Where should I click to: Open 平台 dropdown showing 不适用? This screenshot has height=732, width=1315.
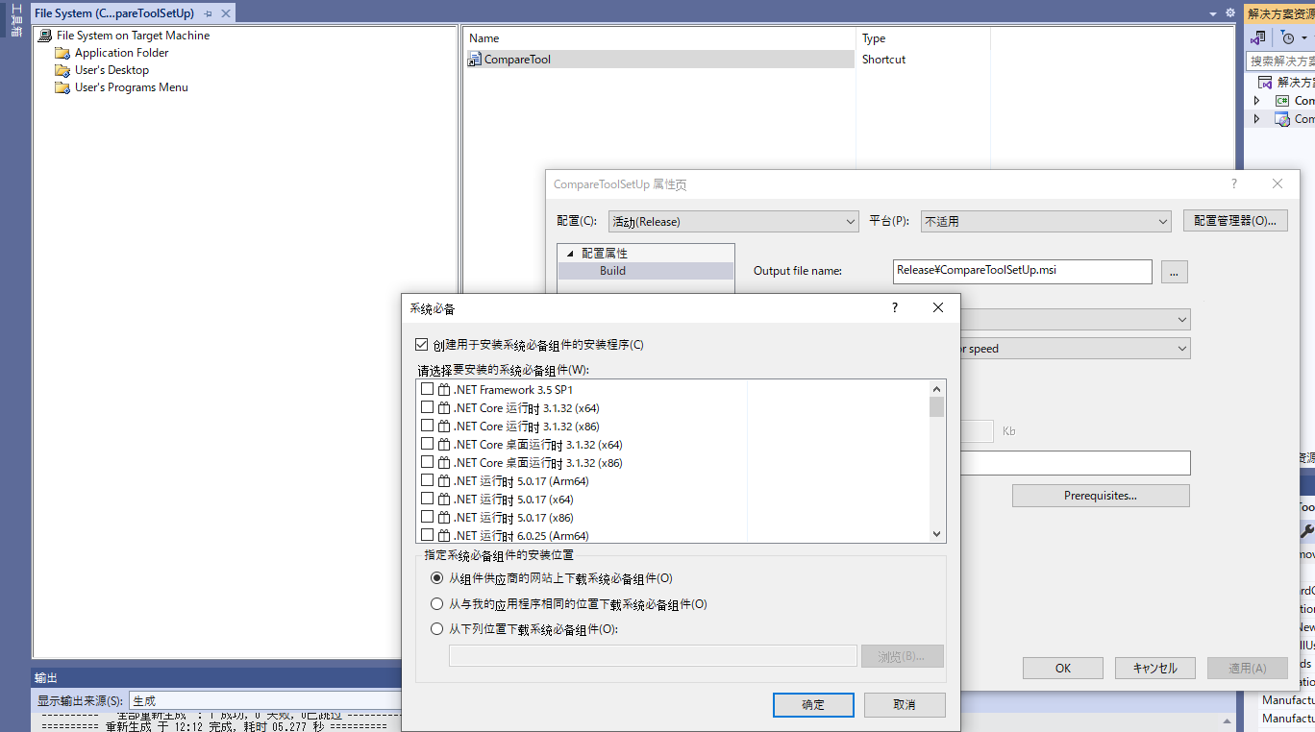click(x=1046, y=221)
